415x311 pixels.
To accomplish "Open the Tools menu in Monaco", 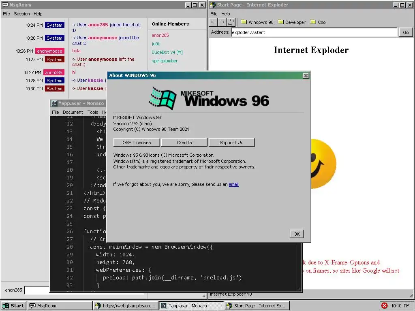I will (x=93, y=112).
